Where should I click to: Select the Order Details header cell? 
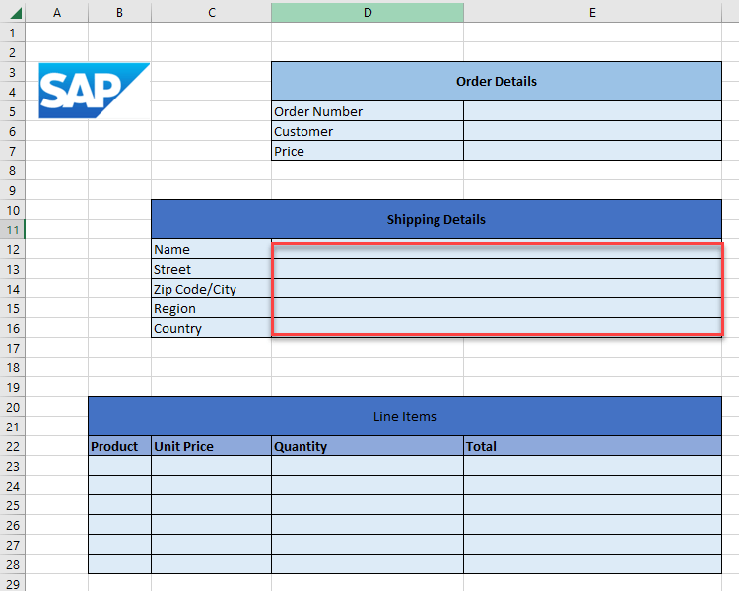tap(496, 82)
